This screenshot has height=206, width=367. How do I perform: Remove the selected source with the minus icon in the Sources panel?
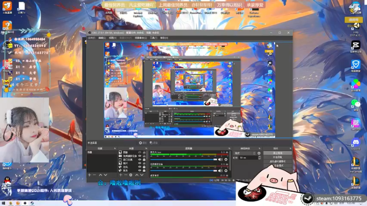point(126,175)
